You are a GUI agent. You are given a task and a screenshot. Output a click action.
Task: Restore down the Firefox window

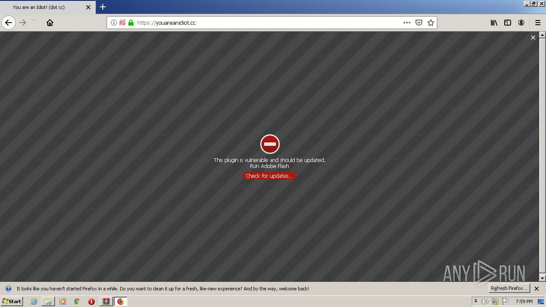pos(534,3)
